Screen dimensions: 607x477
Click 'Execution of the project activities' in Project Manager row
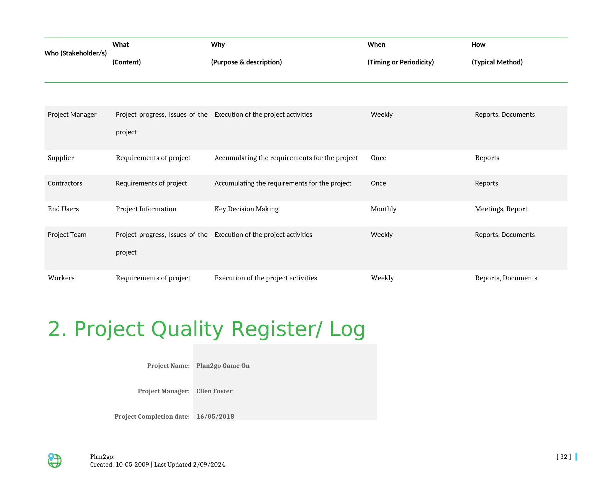[x=263, y=114]
